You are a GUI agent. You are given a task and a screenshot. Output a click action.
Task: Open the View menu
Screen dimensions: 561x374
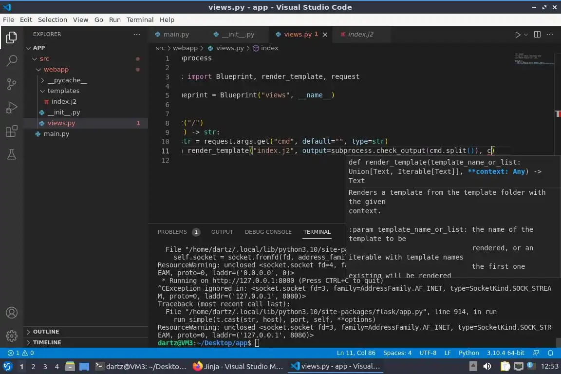click(80, 19)
